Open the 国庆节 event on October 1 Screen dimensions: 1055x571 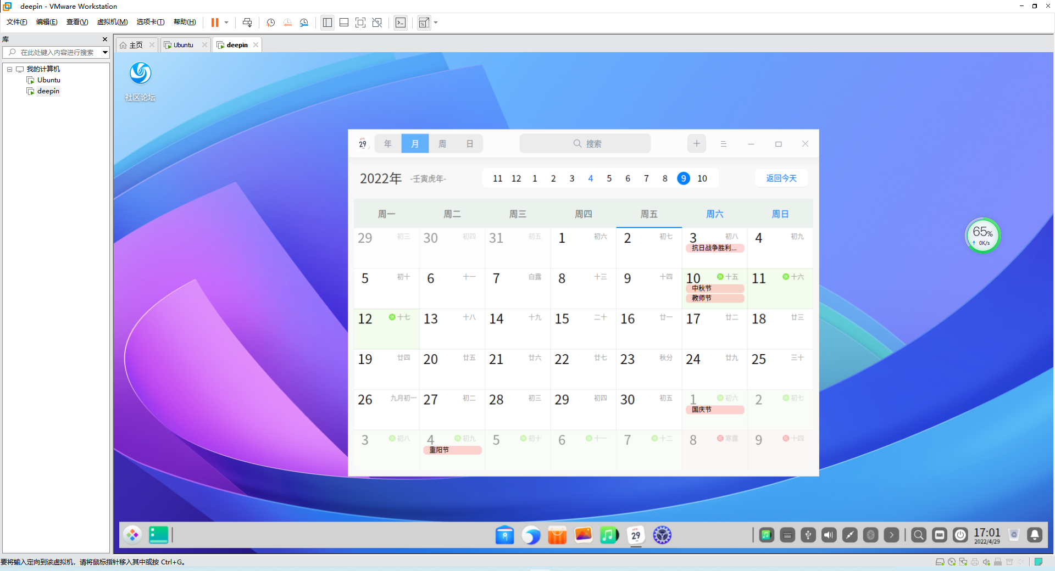click(715, 410)
